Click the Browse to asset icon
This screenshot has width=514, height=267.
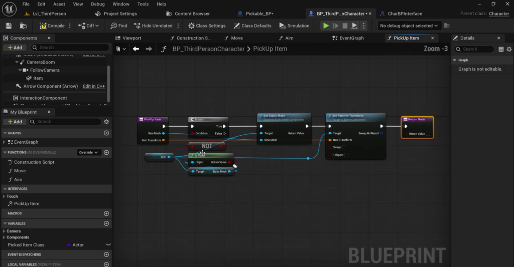tap(23, 26)
